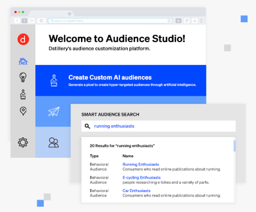Screen dimensions: 256x212
Task: Click Dstillery's audience customization platform subtitle
Action: (x=99, y=48)
